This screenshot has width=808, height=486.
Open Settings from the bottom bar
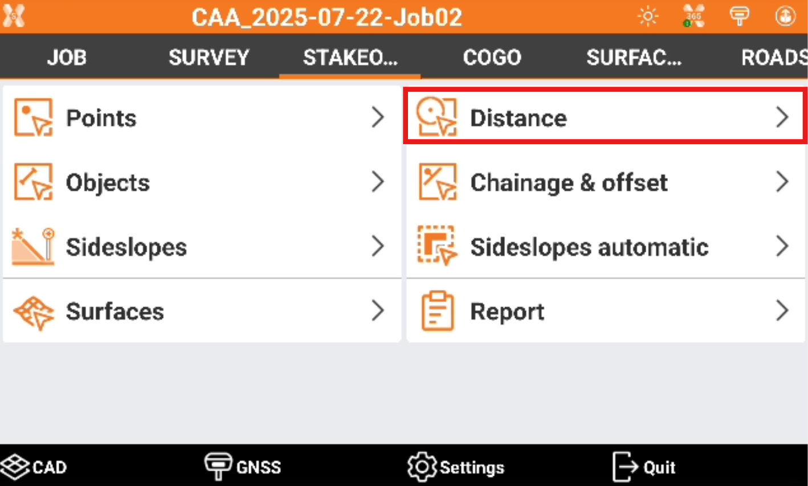pyautogui.click(x=456, y=467)
